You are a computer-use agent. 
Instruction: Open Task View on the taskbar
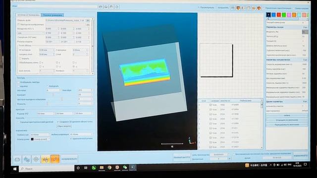click(x=86, y=168)
